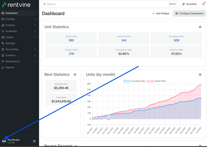Click the Configure Dashboard button

pos(189,14)
